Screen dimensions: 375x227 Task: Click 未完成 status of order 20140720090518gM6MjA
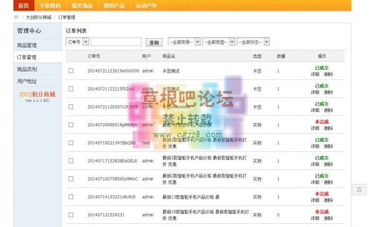coord(322,122)
